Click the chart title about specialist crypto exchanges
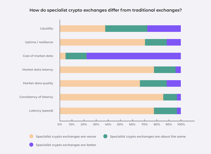 (105, 10)
